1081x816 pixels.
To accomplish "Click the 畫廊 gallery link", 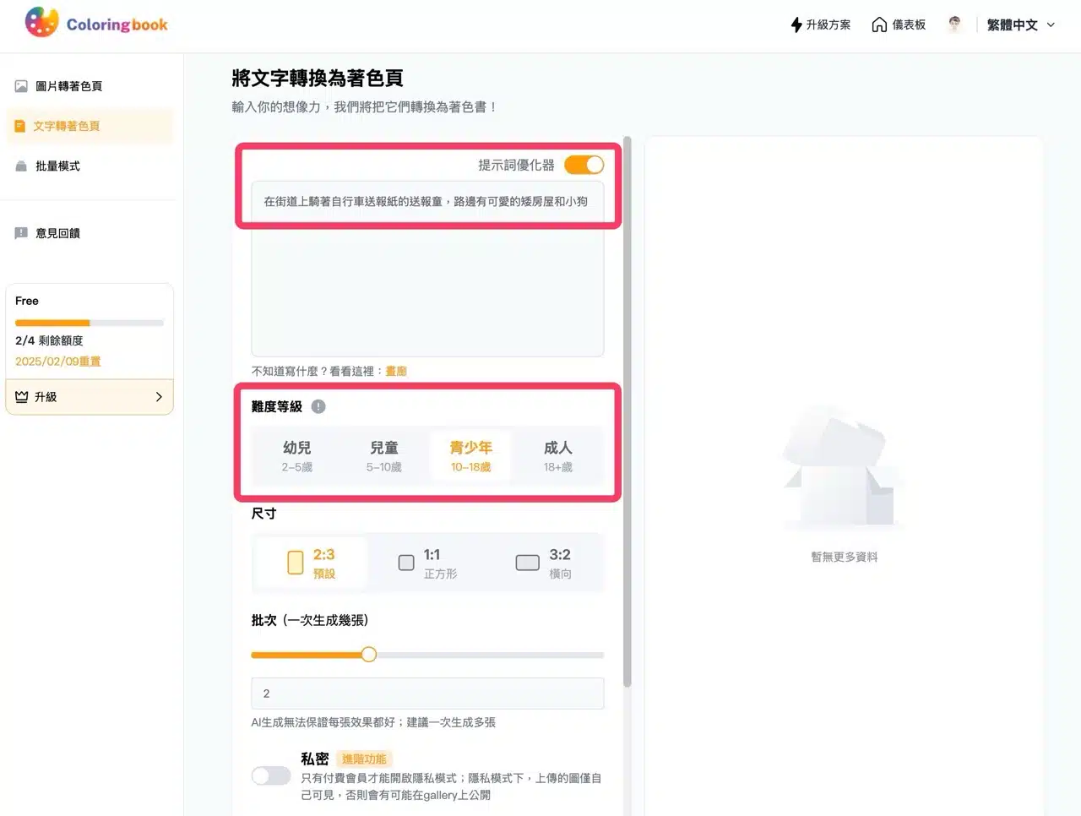I will 396,371.
